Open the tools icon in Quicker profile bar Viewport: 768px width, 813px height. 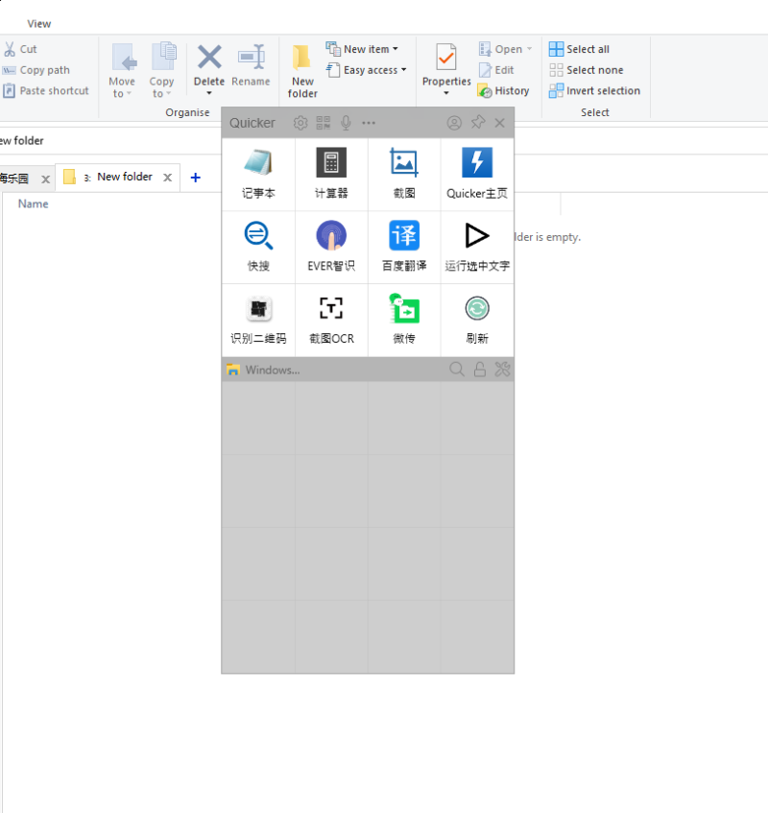[502, 370]
